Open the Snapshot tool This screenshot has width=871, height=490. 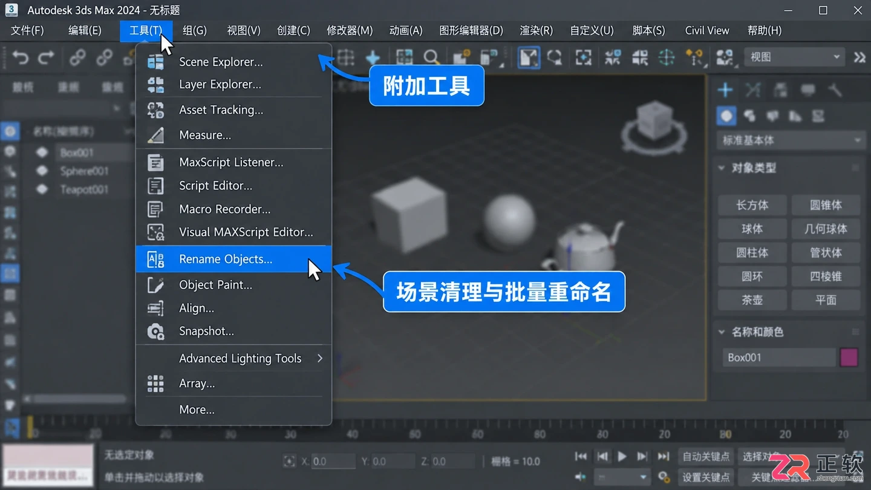coord(233,332)
